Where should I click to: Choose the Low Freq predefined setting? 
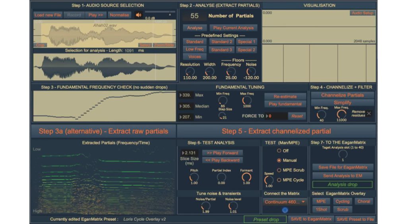[195, 49]
